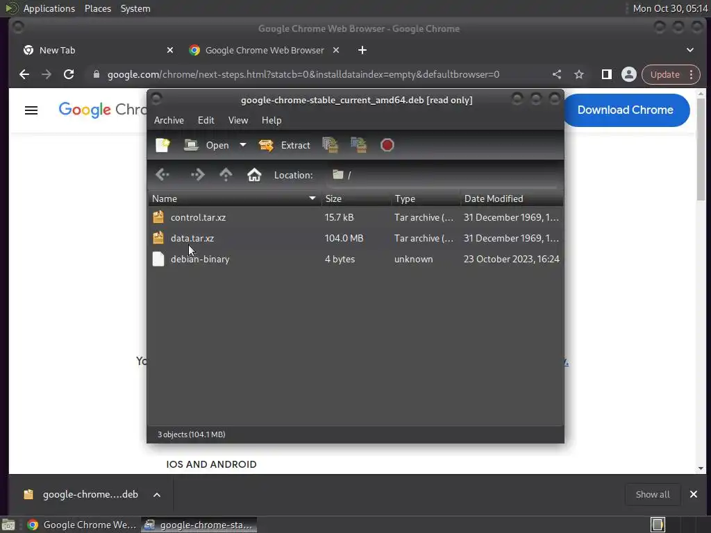
Task: Open a new Chrome tab with plus
Action: (x=362, y=50)
